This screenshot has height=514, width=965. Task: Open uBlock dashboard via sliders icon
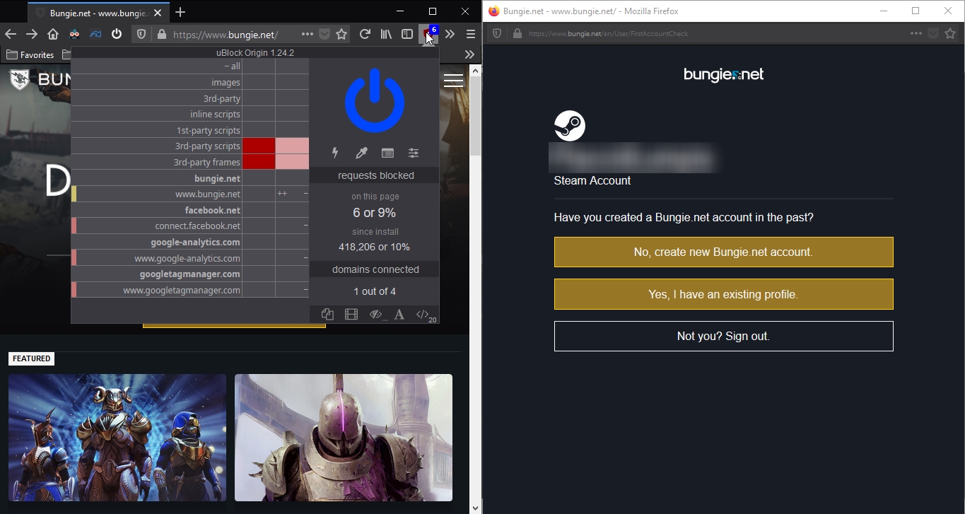[414, 153]
